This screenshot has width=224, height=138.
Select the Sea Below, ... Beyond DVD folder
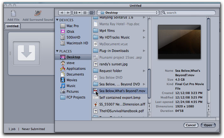pos(119,84)
